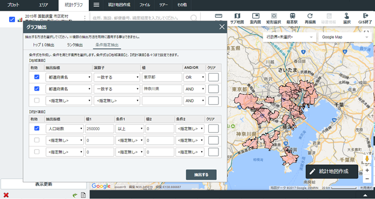Redraw the map with 再描画
The image size is (375, 199).
pyautogui.click(x=310, y=19)
